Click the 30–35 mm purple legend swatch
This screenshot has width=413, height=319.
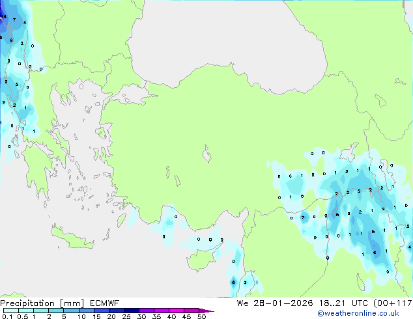click(x=147, y=311)
